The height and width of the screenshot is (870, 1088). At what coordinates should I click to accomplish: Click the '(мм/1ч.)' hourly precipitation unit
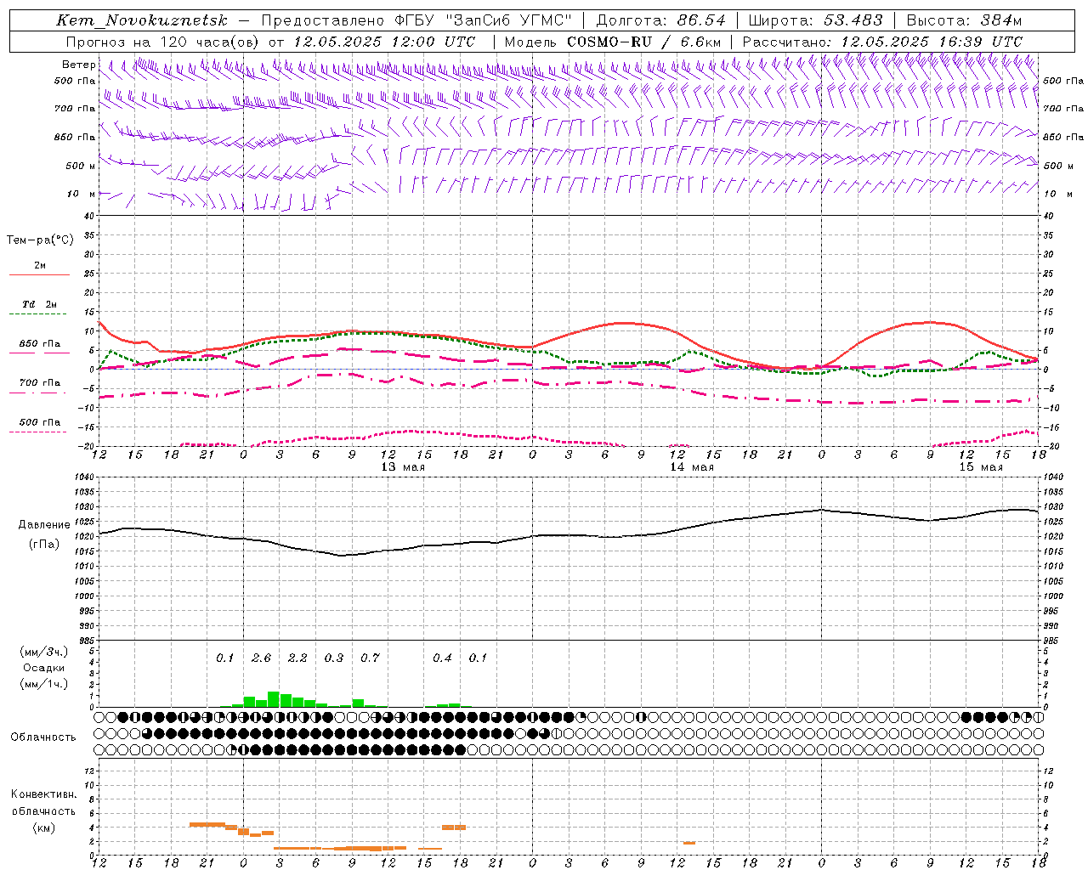click(43, 684)
